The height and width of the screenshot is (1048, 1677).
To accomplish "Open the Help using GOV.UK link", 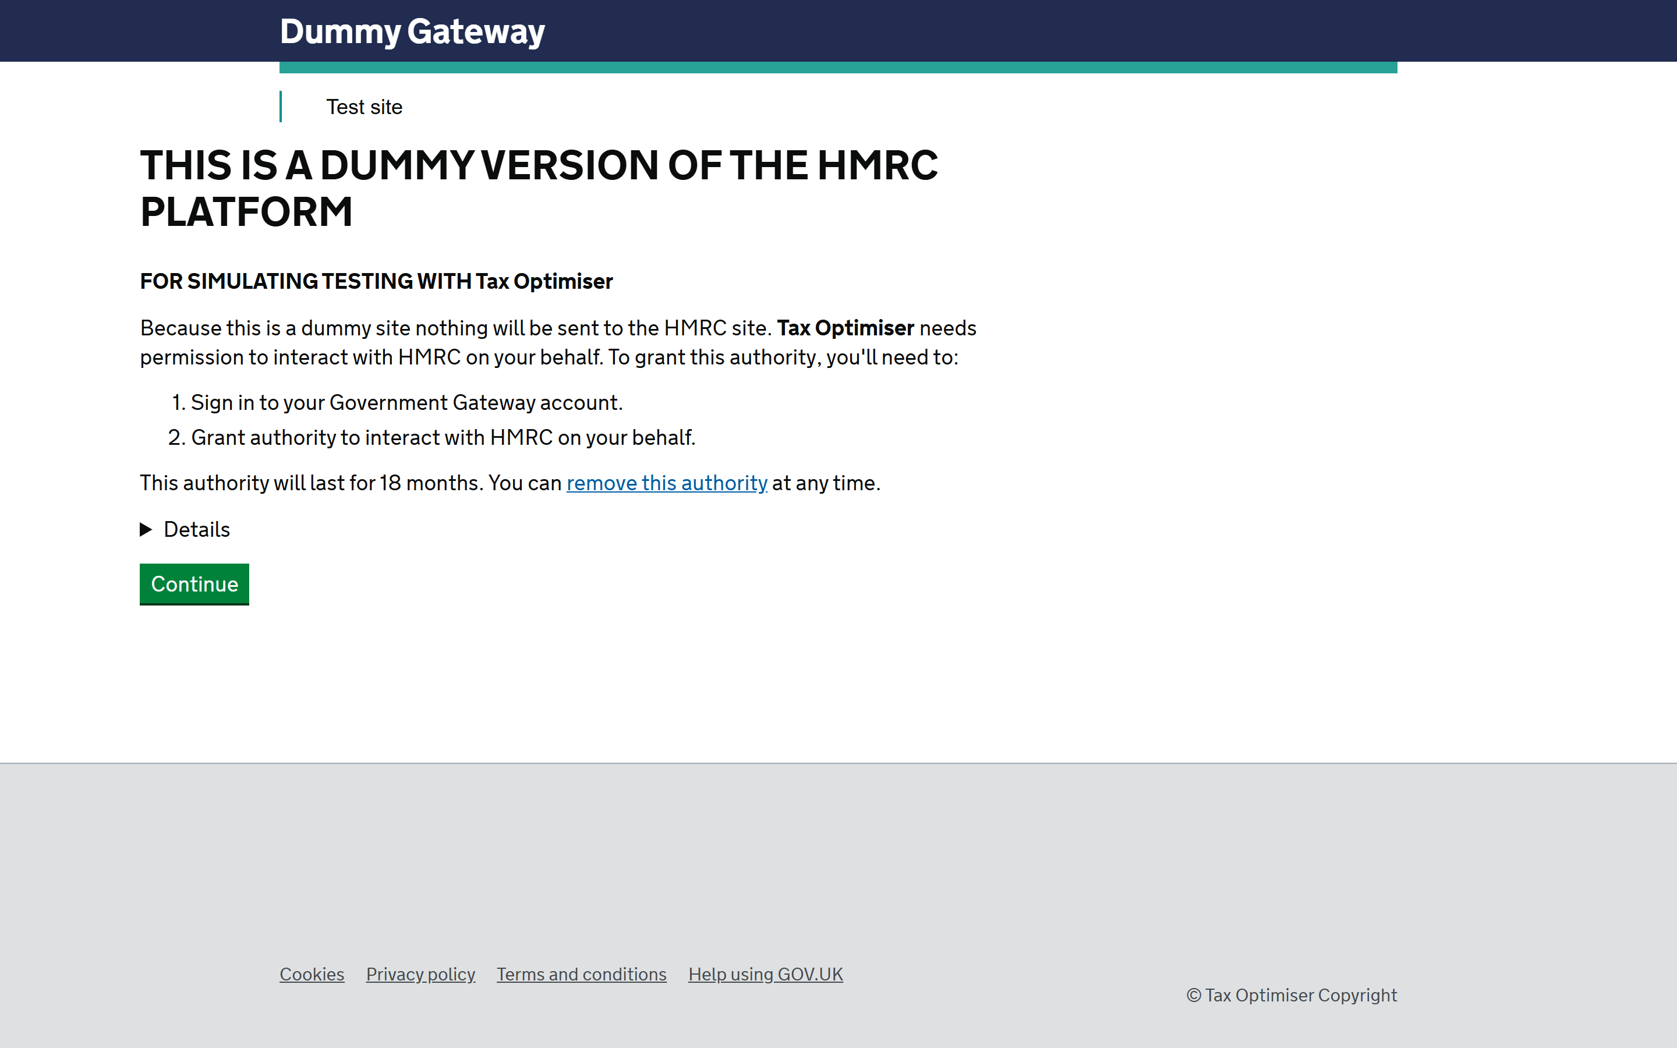I will tap(766, 974).
